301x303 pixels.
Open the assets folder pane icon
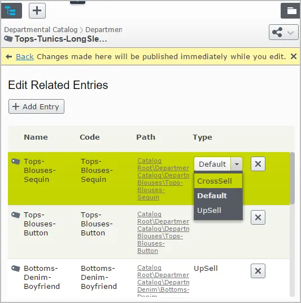pyautogui.click(x=291, y=11)
